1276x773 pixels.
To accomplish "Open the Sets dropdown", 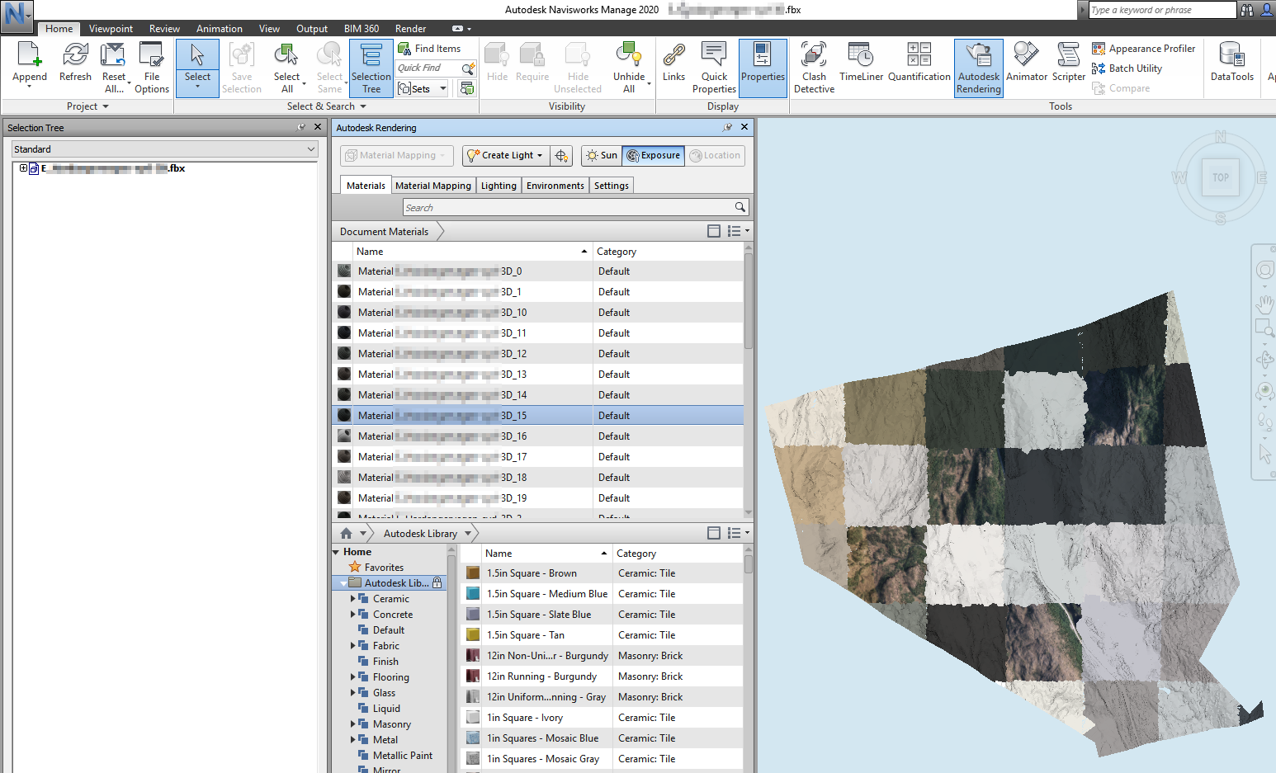I will [x=423, y=88].
